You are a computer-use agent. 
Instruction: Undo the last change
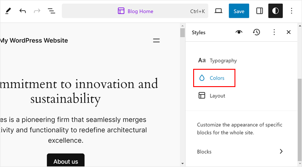pos(23,11)
